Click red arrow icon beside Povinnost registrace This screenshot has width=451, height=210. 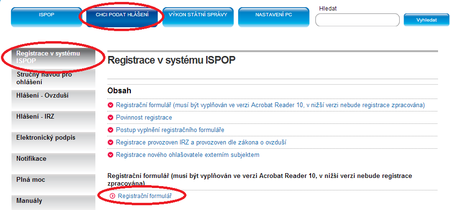coord(110,118)
